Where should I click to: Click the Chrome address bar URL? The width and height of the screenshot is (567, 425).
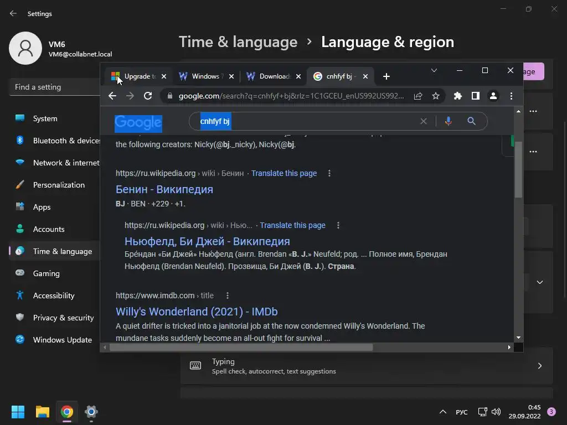(291, 96)
